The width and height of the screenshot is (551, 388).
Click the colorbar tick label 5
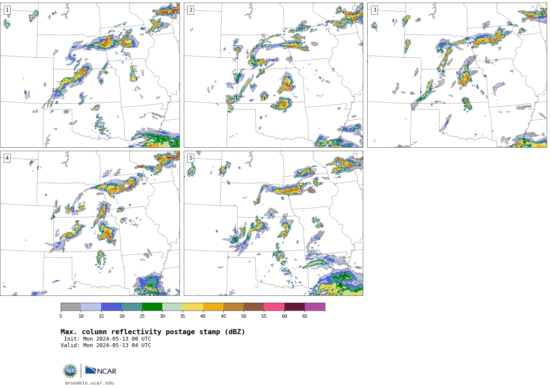click(x=61, y=317)
